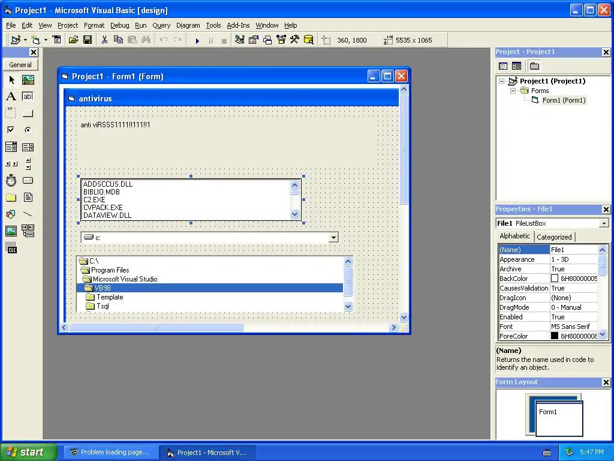Select the DirListBox tool

(11, 197)
